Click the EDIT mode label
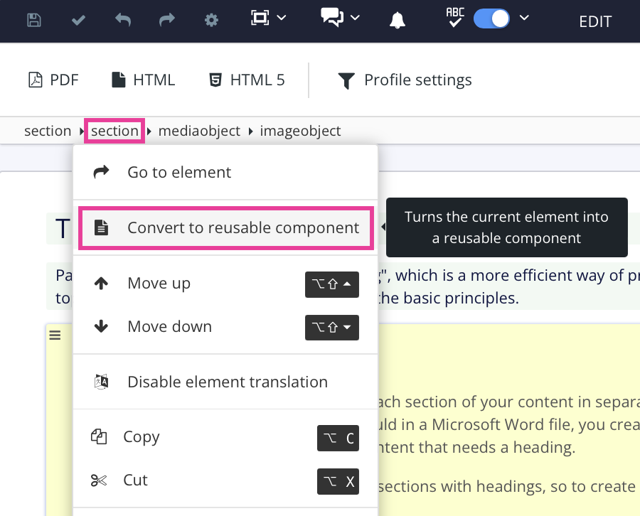Viewport: 640px width, 516px height. [595, 21]
